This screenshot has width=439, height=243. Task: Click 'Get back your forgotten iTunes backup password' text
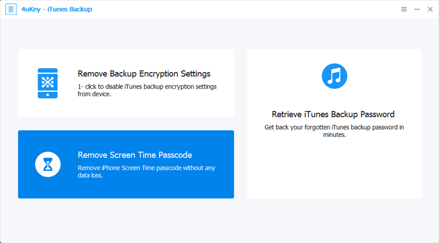click(334, 131)
